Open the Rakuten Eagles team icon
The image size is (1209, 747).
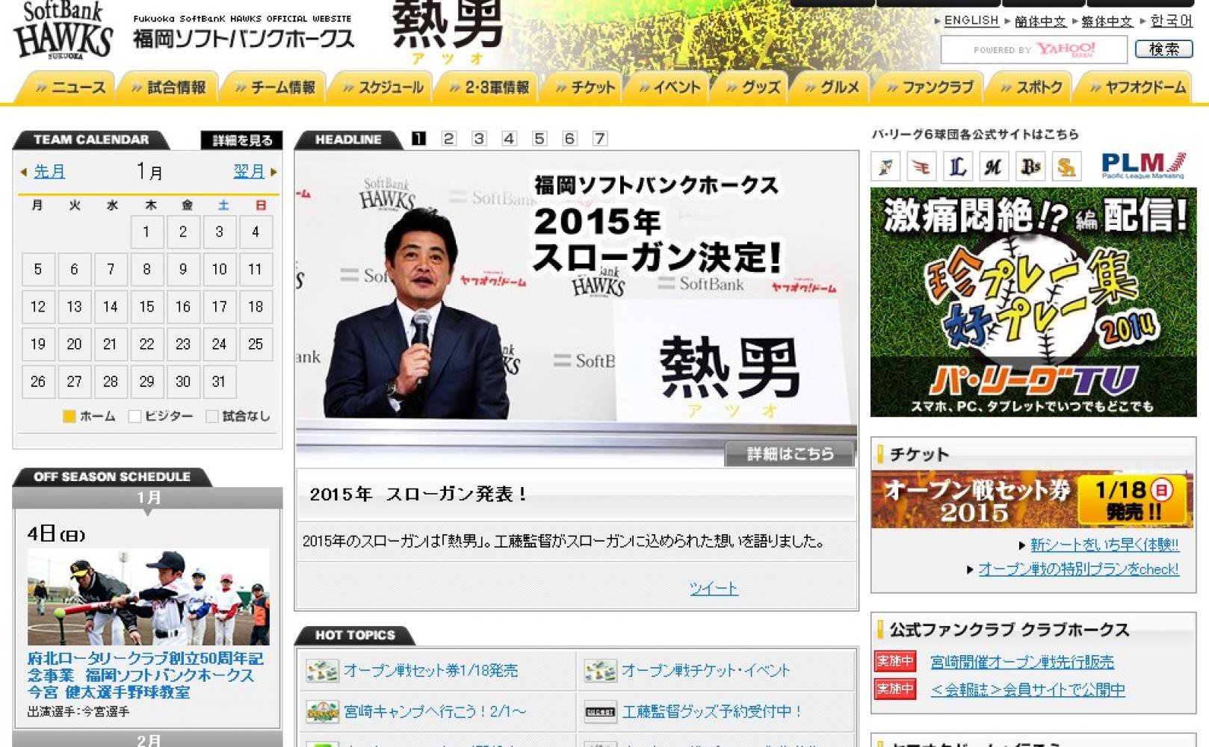(x=921, y=167)
